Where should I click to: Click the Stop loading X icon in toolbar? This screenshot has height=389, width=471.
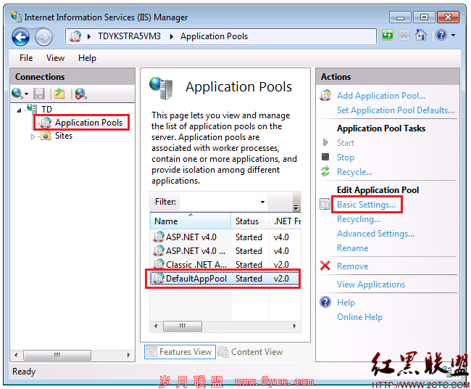click(x=404, y=36)
